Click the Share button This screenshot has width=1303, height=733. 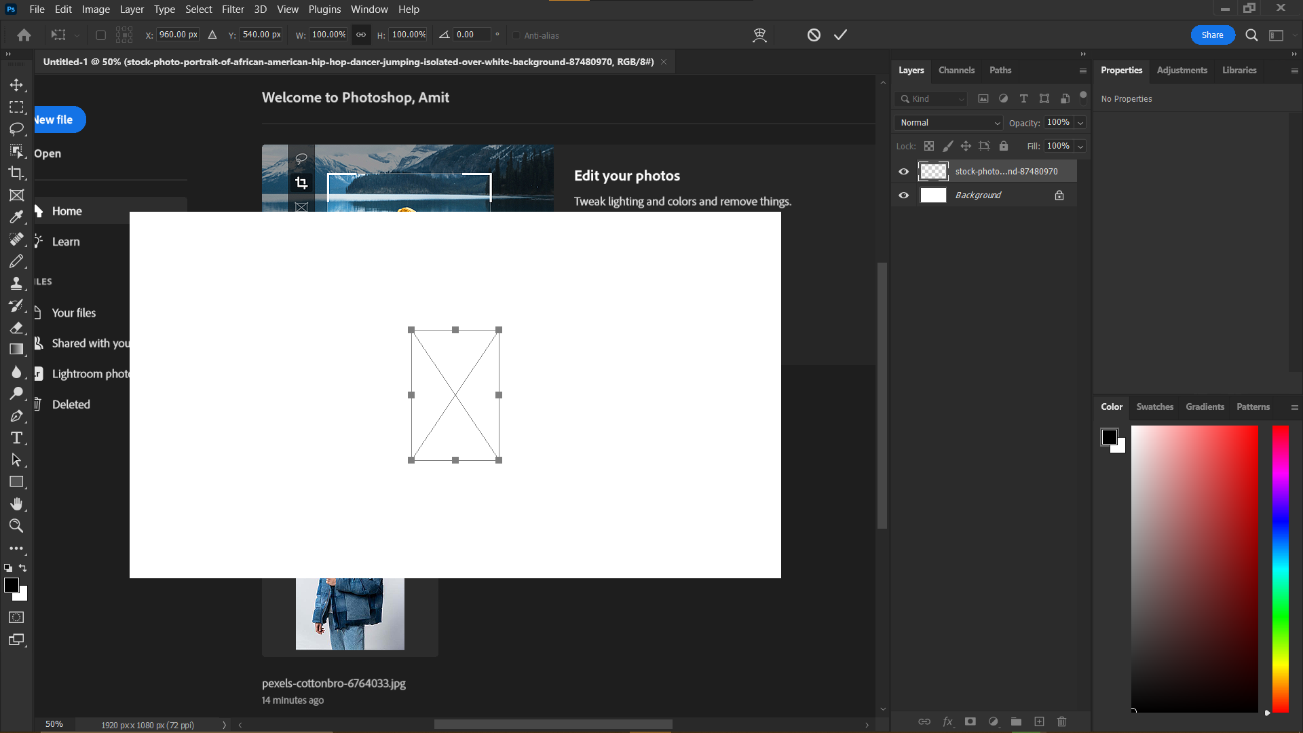1213,35
